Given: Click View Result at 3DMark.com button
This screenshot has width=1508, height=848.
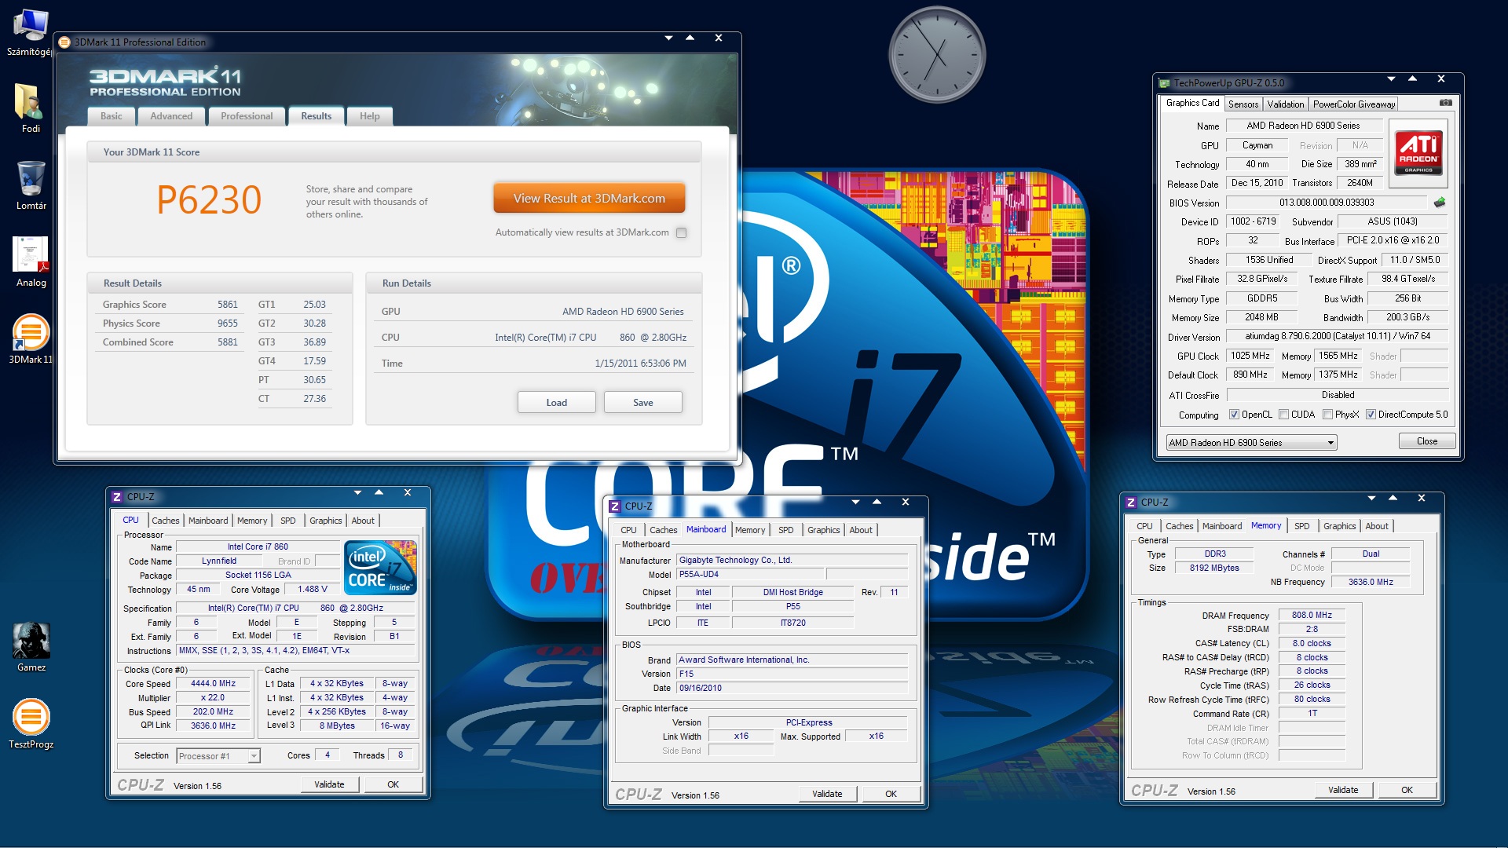Looking at the screenshot, I should (x=589, y=199).
